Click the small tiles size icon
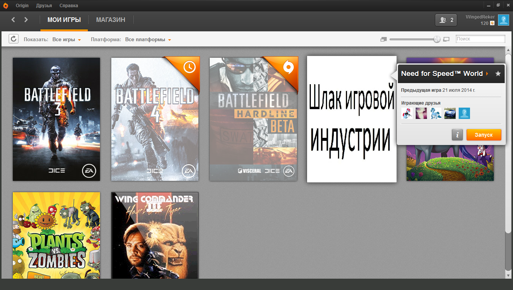The height and width of the screenshot is (290, 513). coord(384,39)
